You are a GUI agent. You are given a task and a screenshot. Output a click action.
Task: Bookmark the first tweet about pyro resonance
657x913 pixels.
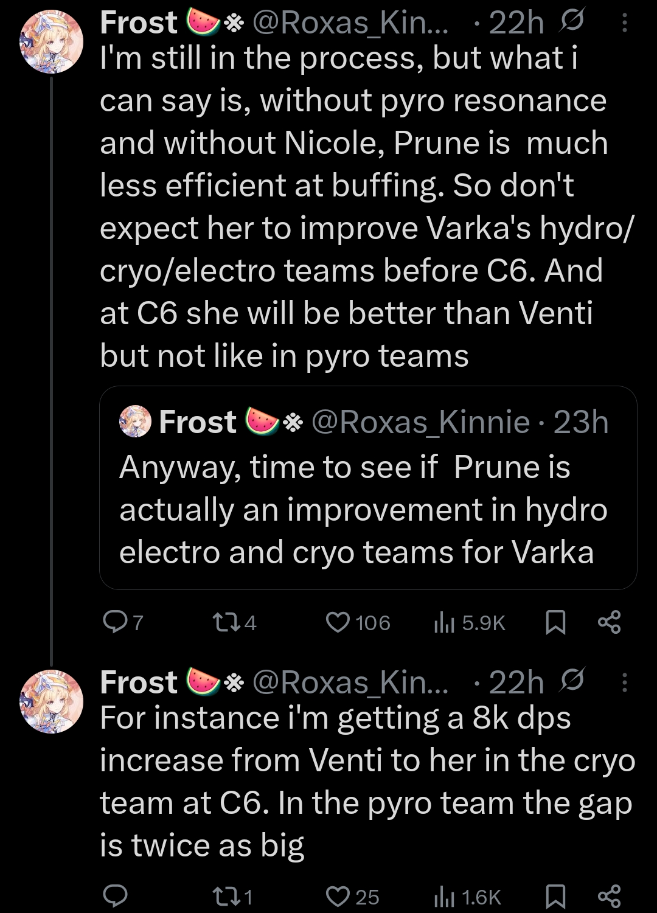point(555,622)
